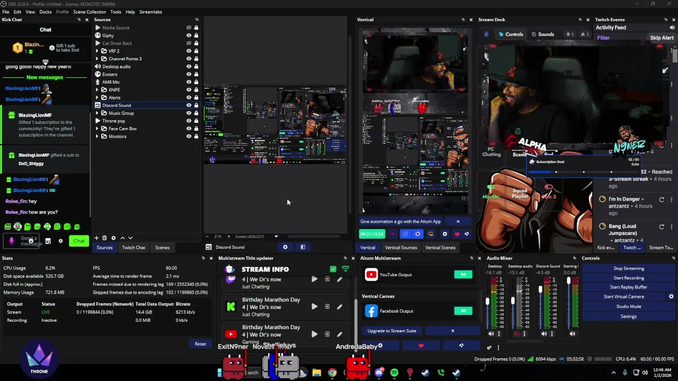The height and width of the screenshot is (381, 678).
Task: Hide the AM8 Mic source
Action: coord(189,82)
